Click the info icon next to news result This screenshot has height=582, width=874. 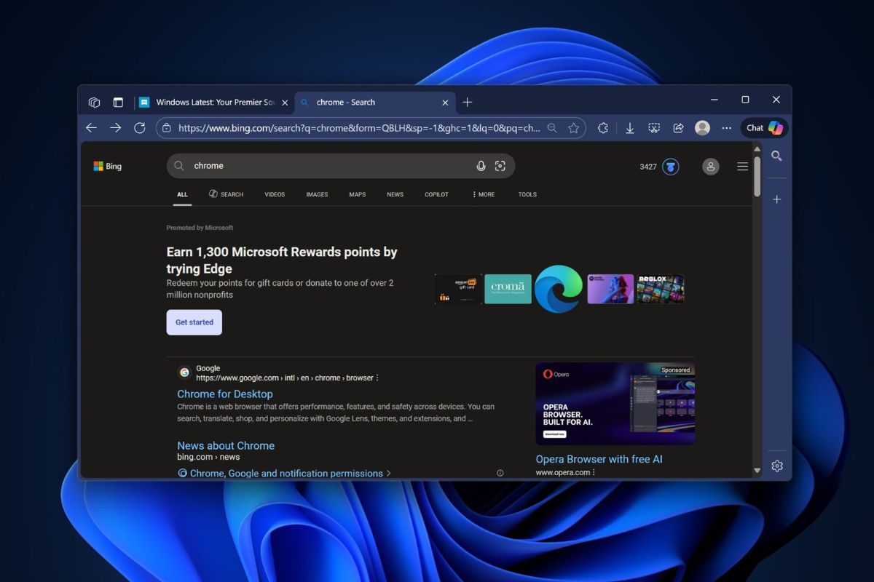pyautogui.click(x=500, y=473)
